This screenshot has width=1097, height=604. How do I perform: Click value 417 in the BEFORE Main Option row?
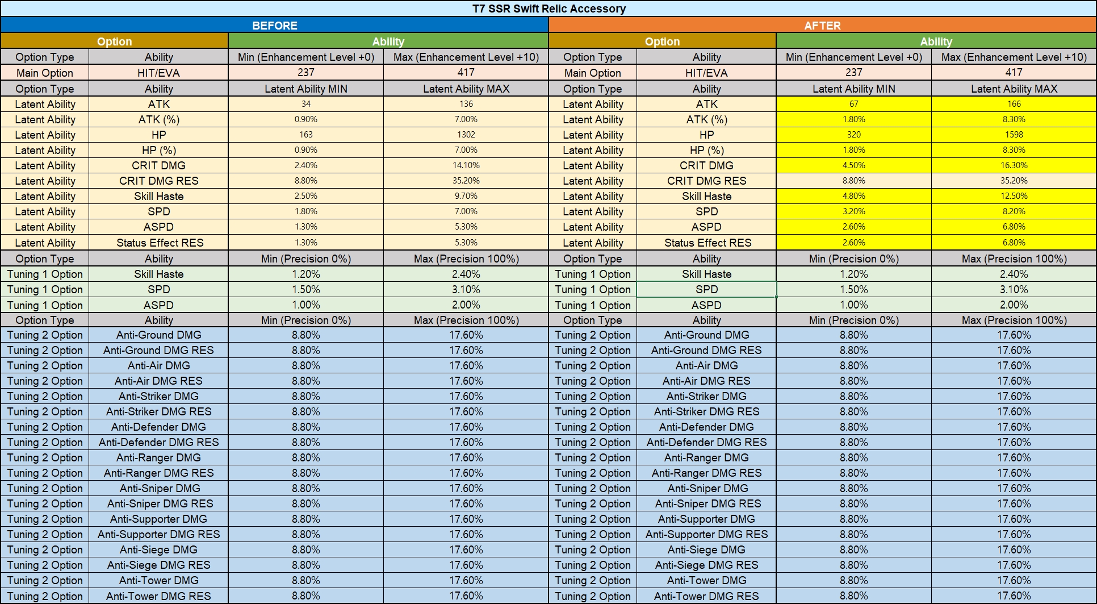pos(466,72)
